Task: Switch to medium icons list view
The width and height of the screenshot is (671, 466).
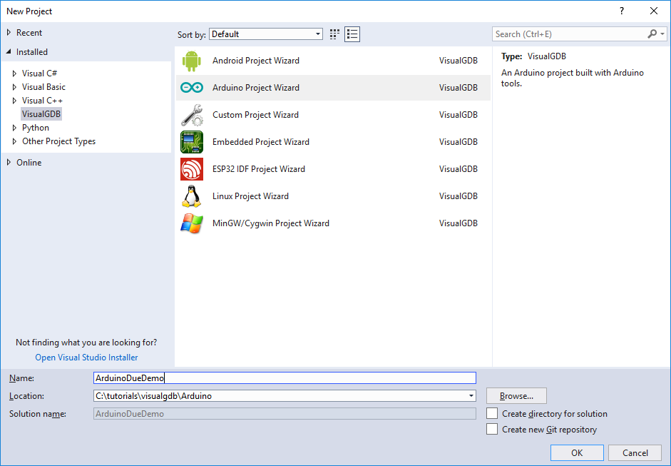Action: [x=352, y=34]
